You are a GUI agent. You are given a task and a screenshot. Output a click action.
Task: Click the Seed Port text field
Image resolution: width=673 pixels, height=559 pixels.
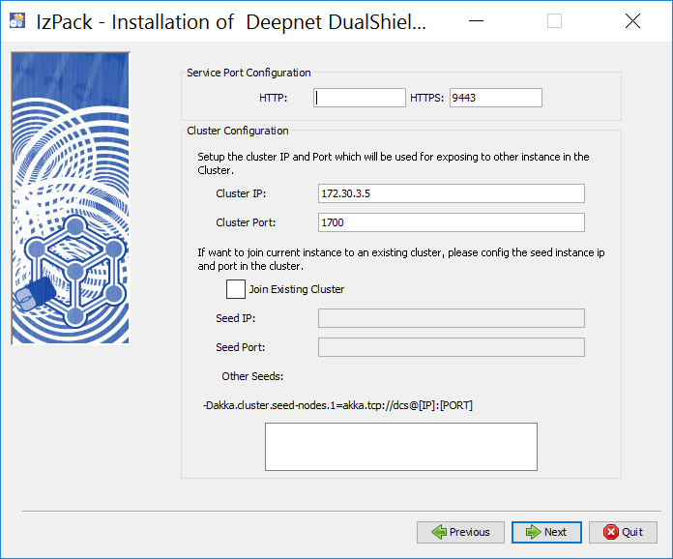click(x=451, y=347)
